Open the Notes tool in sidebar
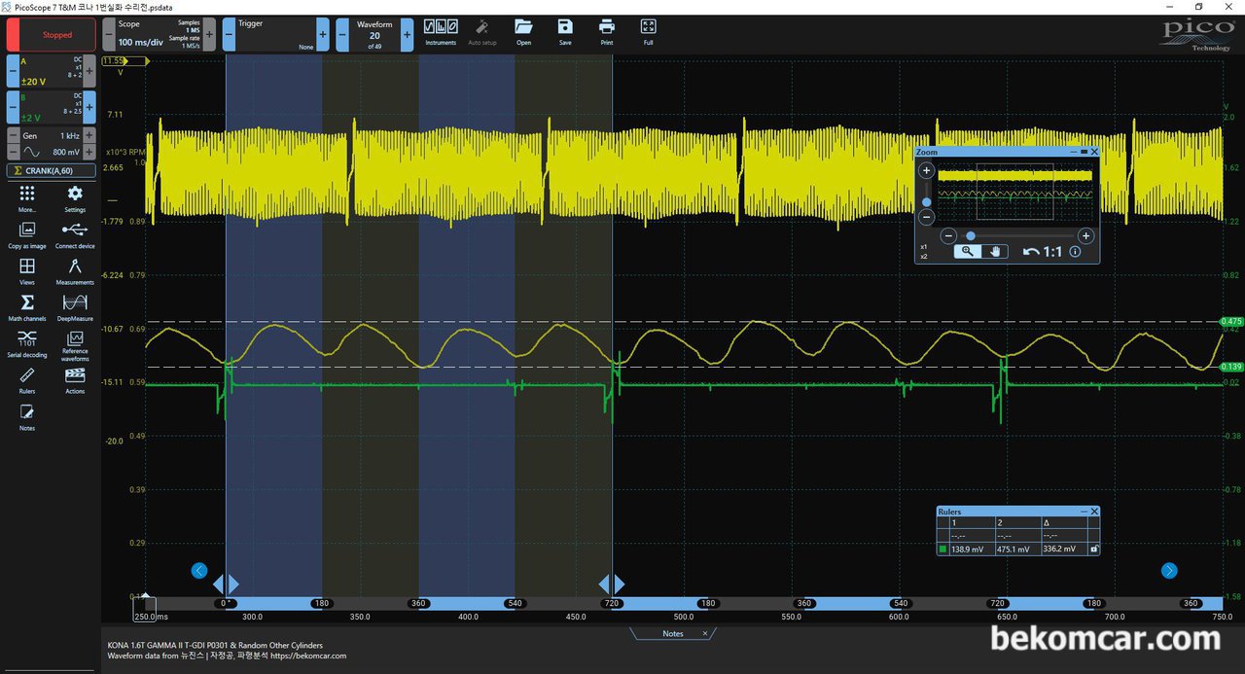This screenshot has width=1245, height=674. click(27, 417)
